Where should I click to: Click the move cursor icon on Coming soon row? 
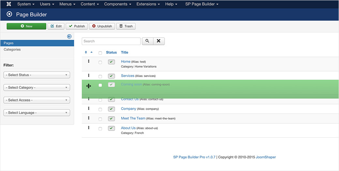click(89, 86)
